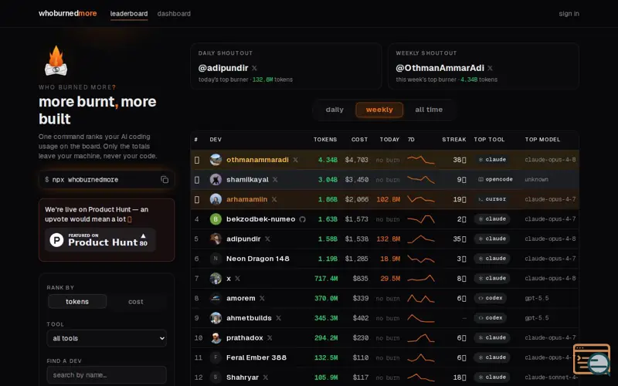Focus the search by name field

[107, 375]
